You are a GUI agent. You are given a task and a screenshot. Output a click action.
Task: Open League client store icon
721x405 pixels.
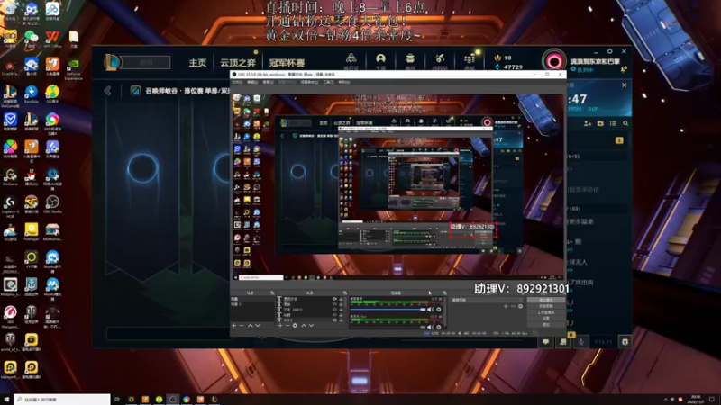point(470,58)
